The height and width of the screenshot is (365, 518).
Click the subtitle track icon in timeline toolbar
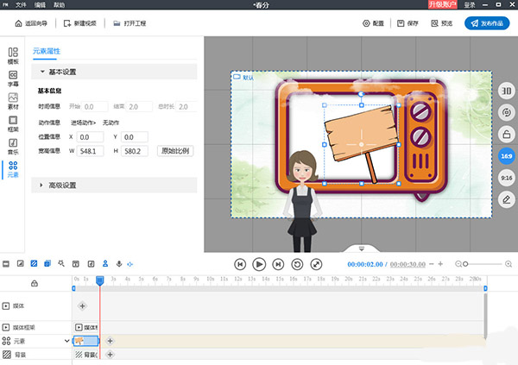[x=6, y=263]
